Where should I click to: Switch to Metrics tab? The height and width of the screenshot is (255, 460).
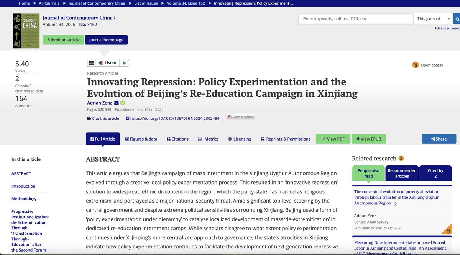point(208,139)
